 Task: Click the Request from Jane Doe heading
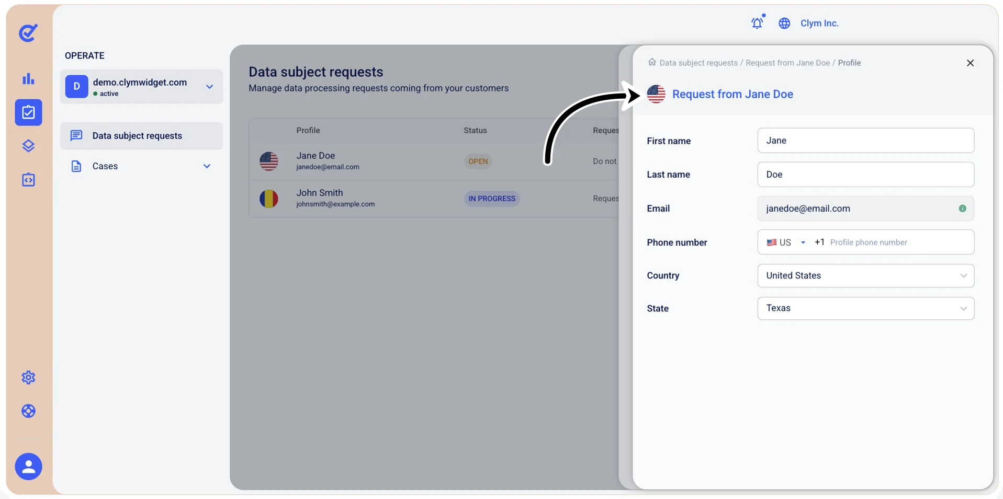pyautogui.click(x=732, y=94)
